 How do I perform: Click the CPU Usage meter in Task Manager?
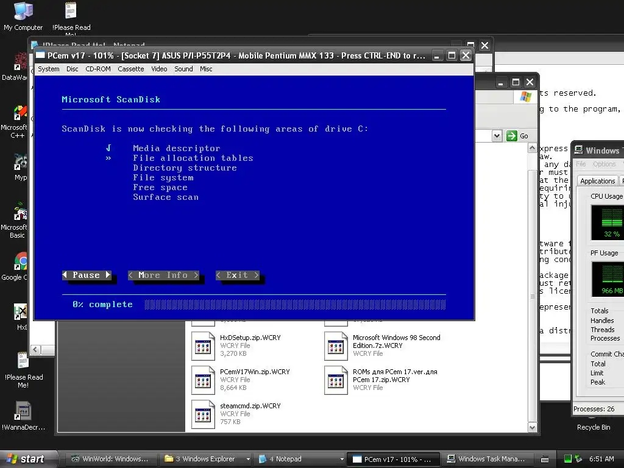click(608, 222)
